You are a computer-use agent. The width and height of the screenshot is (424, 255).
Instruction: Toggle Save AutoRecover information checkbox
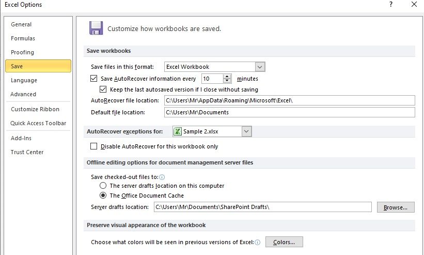[94, 79]
